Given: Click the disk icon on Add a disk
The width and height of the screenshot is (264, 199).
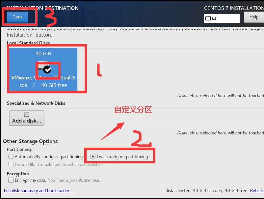Looking at the screenshot, I should 27,115.
